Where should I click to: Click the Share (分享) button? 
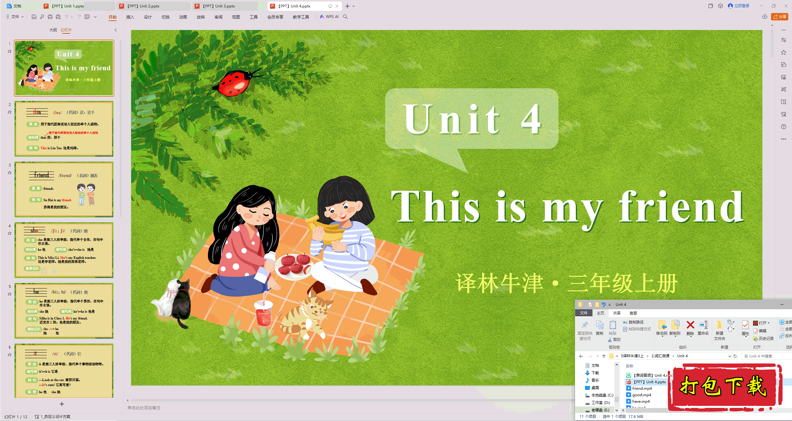780,17
